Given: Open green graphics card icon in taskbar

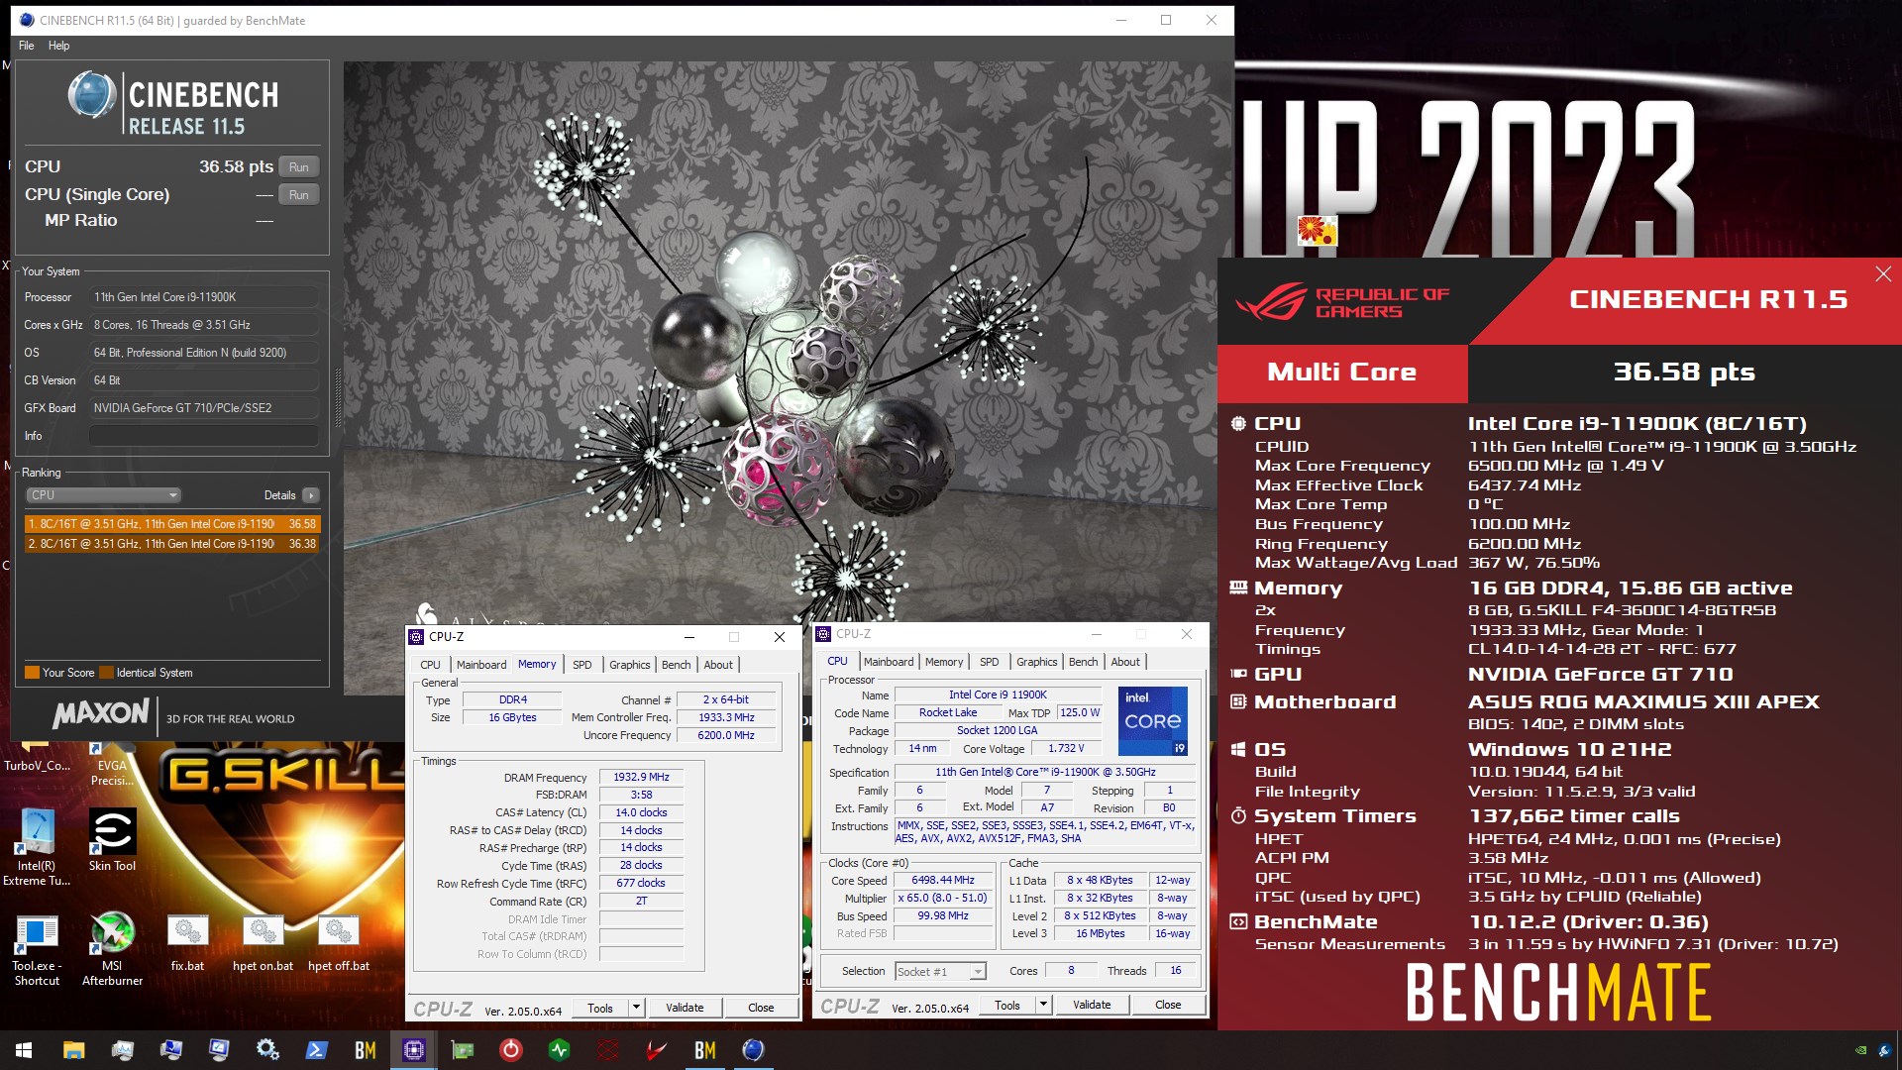Looking at the screenshot, I should (x=463, y=1050).
